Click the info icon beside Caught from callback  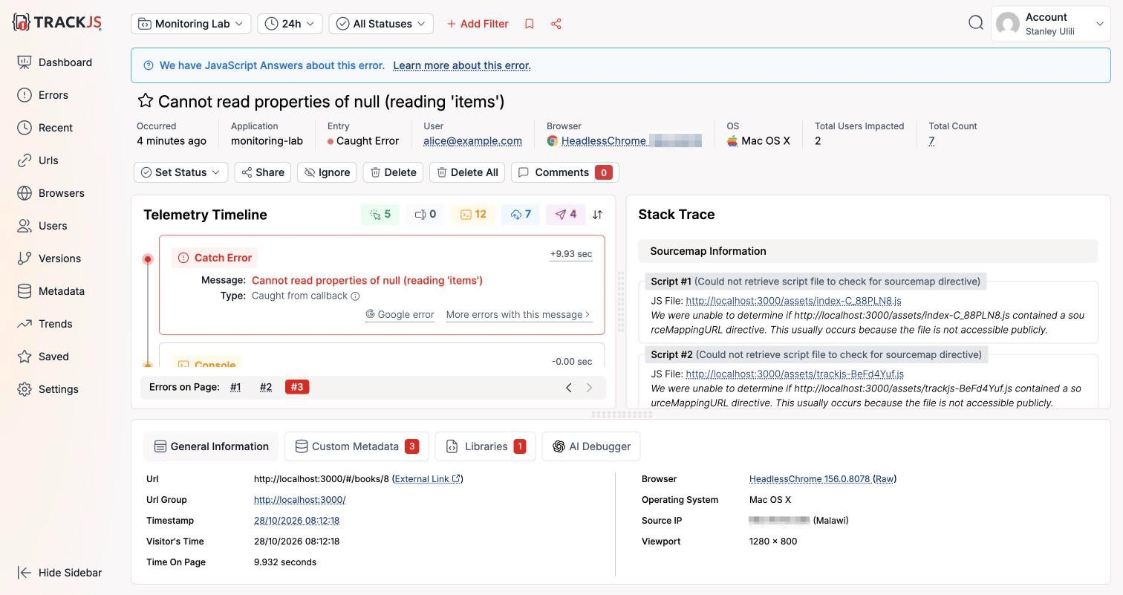click(x=355, y=296)
